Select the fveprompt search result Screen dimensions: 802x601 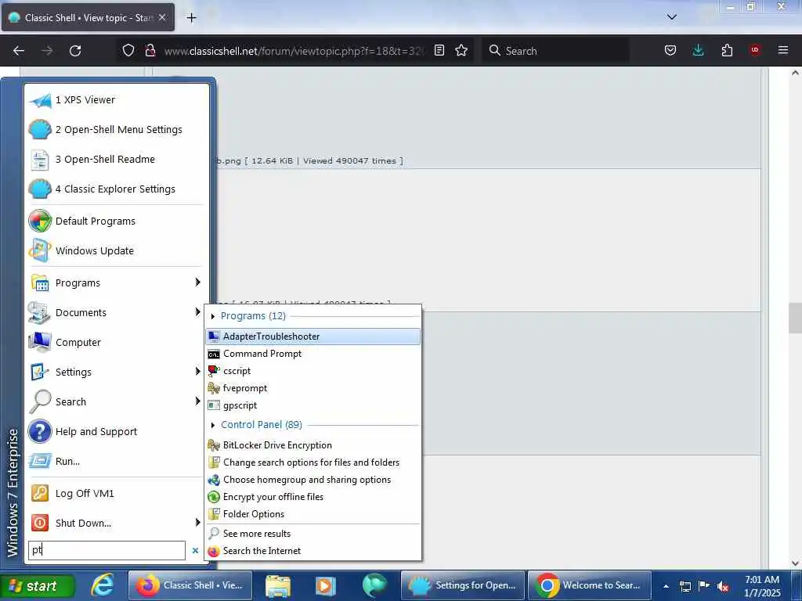[x=313, y=388]
